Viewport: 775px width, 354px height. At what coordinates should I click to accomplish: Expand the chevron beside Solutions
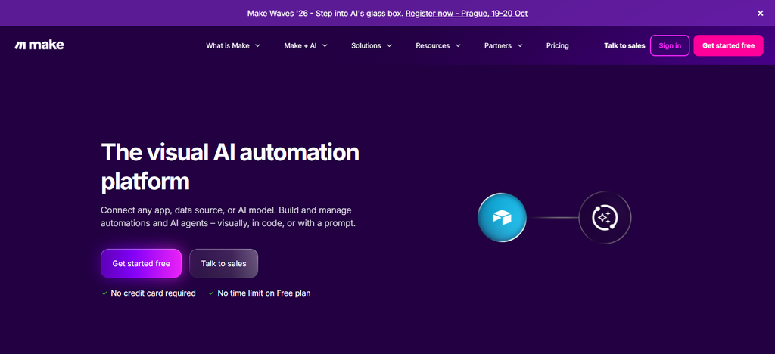click(389, 45)
